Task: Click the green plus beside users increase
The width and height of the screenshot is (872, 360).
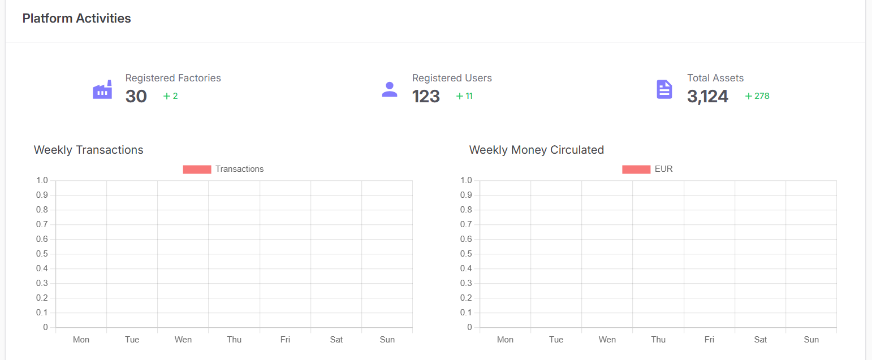Action: point(460,96)
